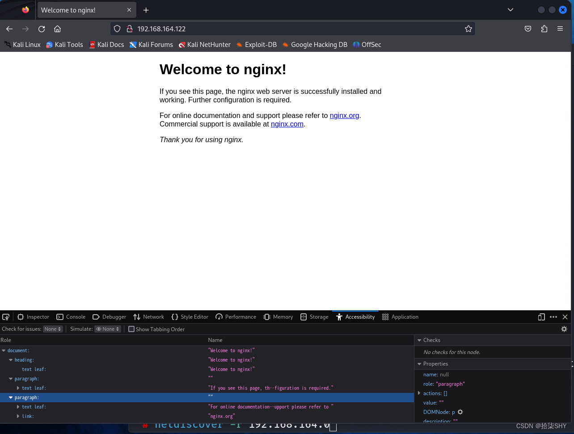Viewport: 574px width, 434px height.
Task: Open the Kali NetHunter bookmark
Action: pyautogui.click(x=205, y=45)
